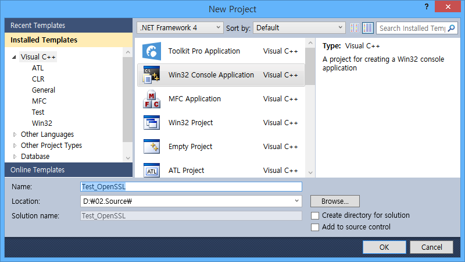The image size is (465, 262).
Task: Open the Location path dropdown
Action: click(x=296, y=201)
